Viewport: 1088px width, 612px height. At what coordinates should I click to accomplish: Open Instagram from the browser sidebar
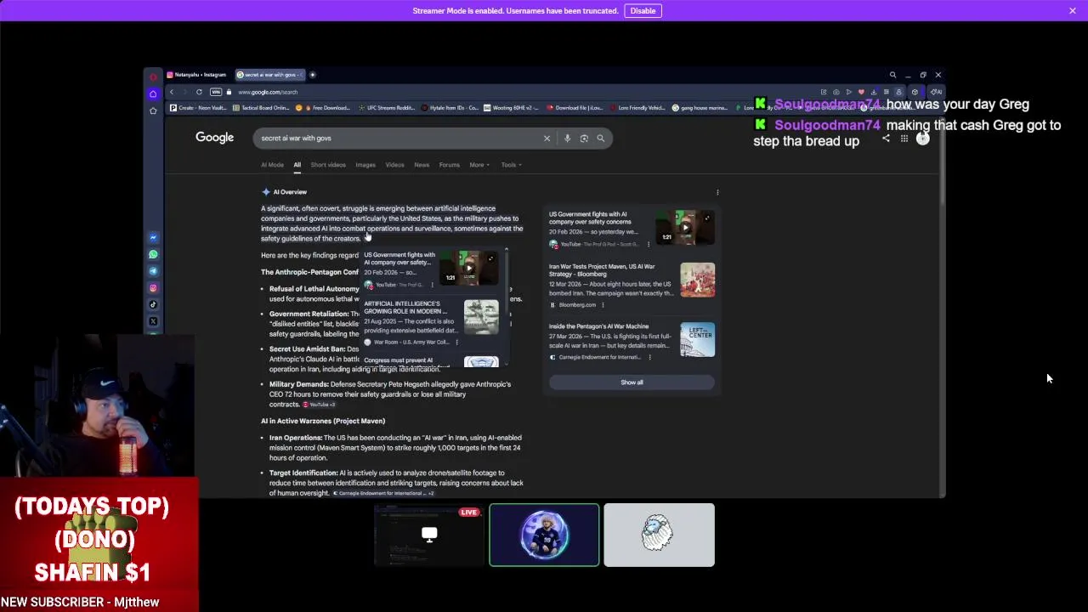coord(153,288)
